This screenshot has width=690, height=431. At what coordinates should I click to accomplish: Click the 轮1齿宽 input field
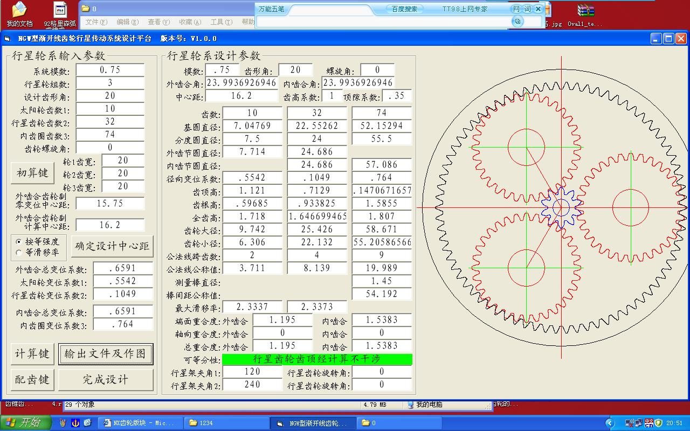123,161
